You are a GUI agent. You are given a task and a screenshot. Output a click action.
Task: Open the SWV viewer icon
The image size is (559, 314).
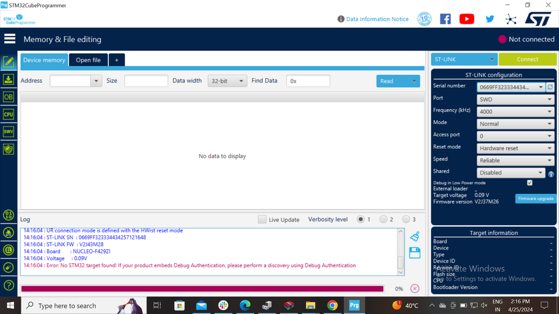(8, 132)
